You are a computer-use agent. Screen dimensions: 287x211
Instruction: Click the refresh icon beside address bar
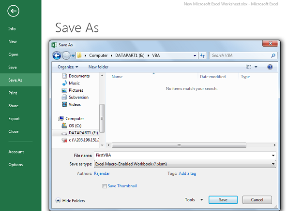[202, 56]
